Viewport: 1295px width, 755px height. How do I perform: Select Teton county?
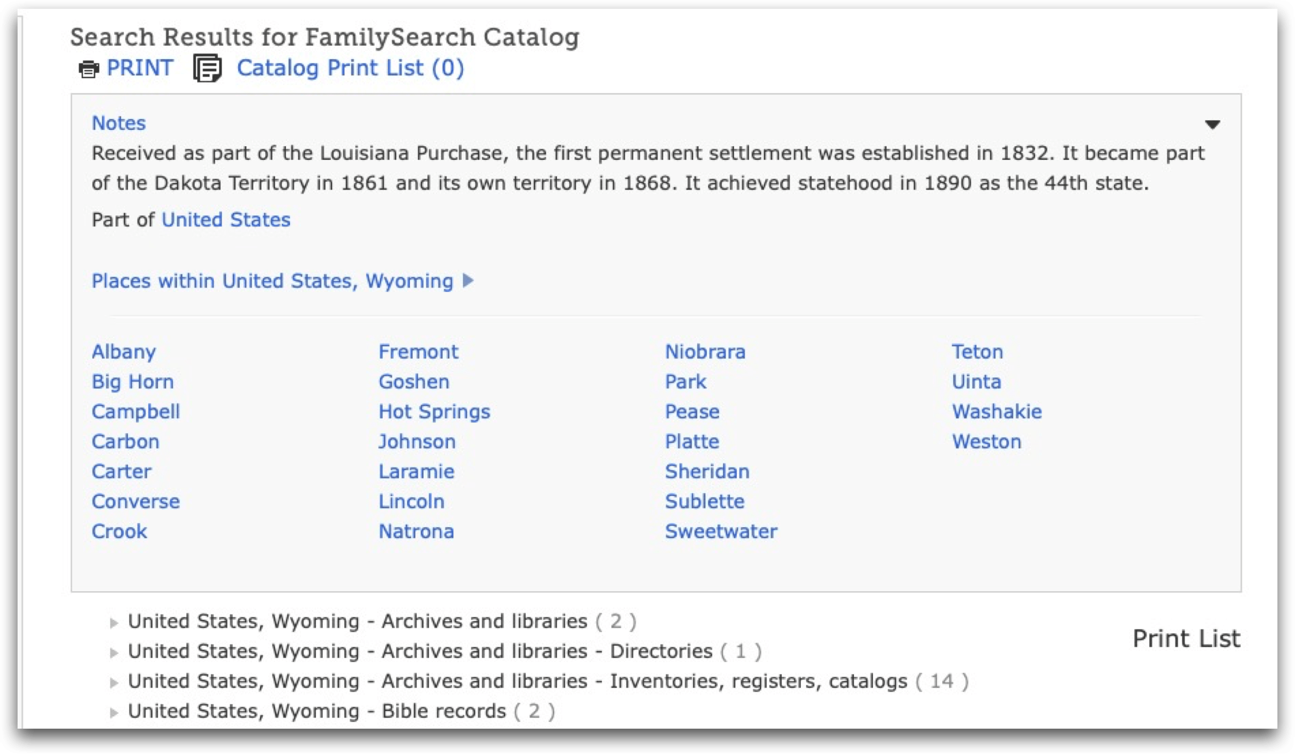click(977, 352)
